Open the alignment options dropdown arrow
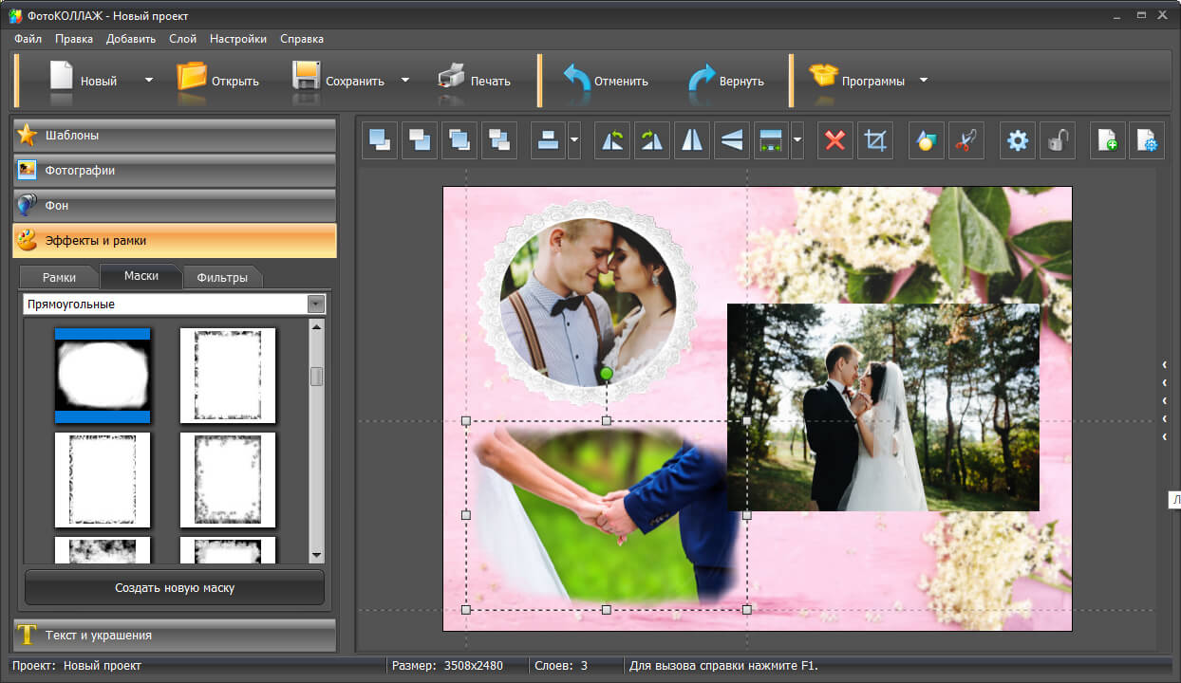The image size is (1181, 683). click(x=574, y=140)
